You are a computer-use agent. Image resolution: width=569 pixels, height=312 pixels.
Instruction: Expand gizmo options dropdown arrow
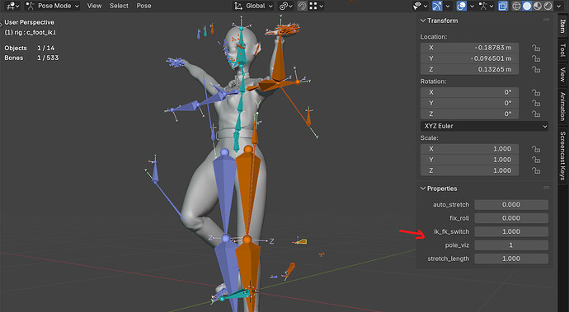tap(448, 6)
